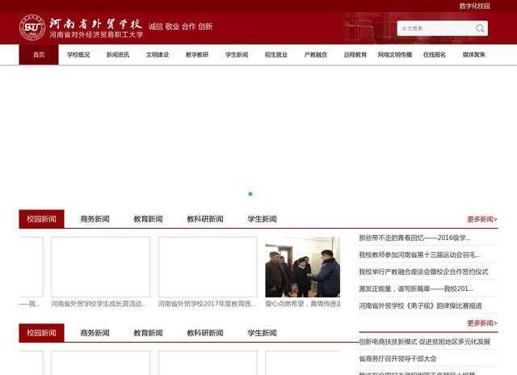The width and height of the screenshot is (517, 375).
Task: Click caption 河南省外贸学校学生成长营活动
Action: pyautogui.click(x=99, y=304)
